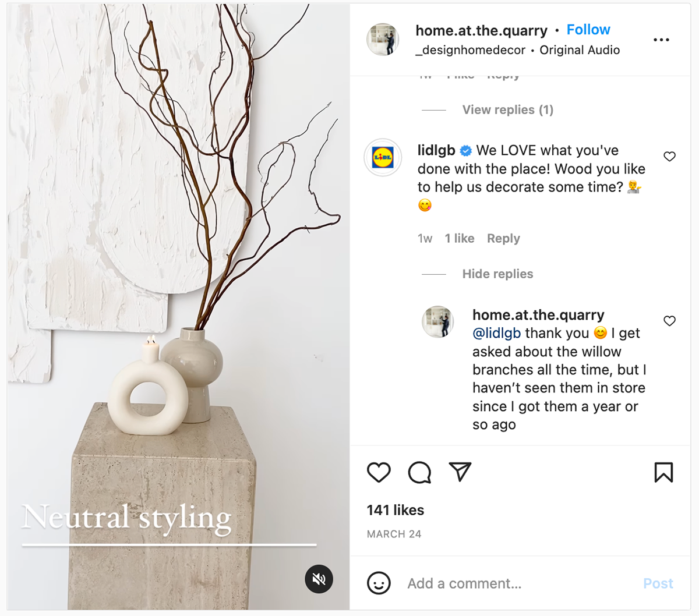699x616 pixels.
Task: Save the post with the bookmark icon
Action: point(663,472)
